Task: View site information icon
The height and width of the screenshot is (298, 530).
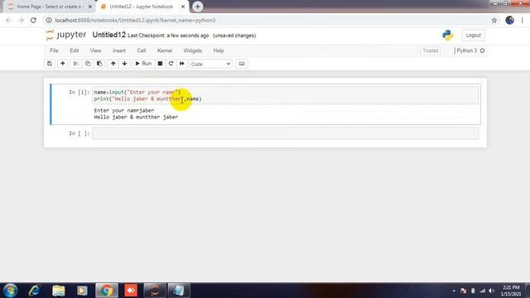Action: pyautogui.click(x=49, y=20)
